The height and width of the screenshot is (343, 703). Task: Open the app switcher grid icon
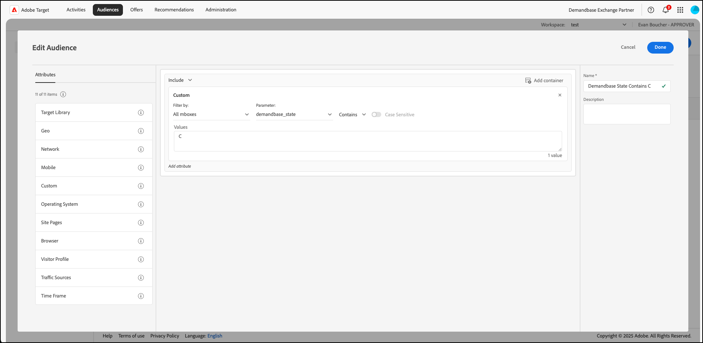(680, 10)
